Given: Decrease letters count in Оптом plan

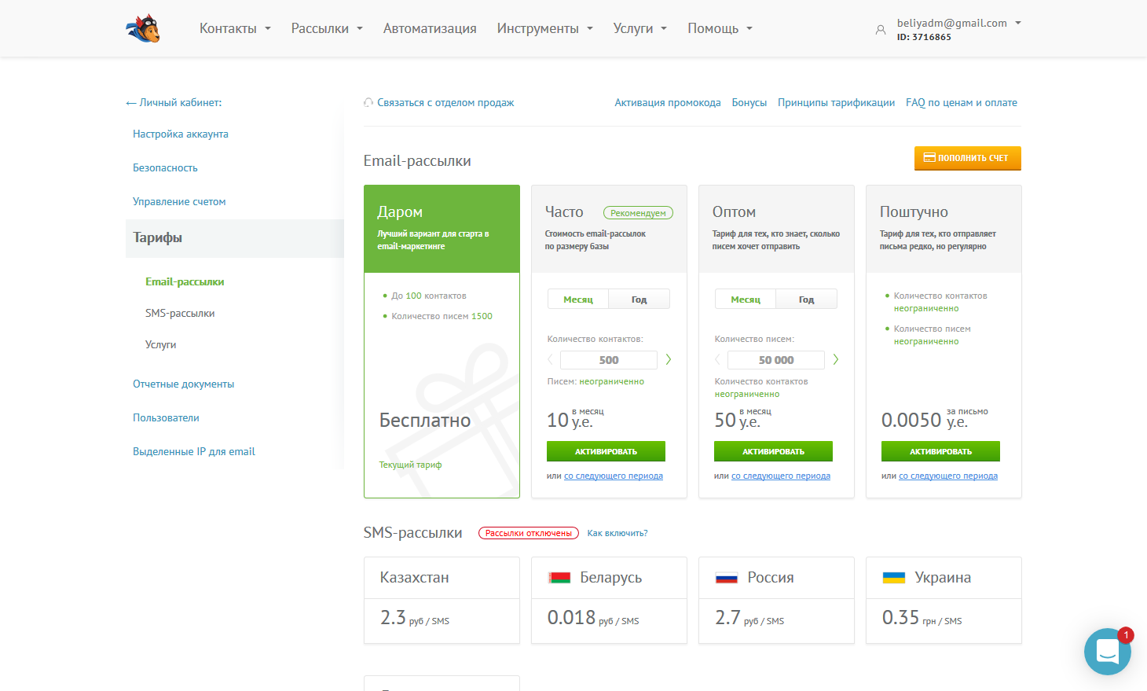Looking at the screenshot, I should click(718, 359).
